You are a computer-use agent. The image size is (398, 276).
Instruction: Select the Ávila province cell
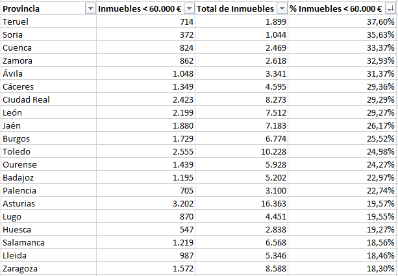click(x=49, y=73)
